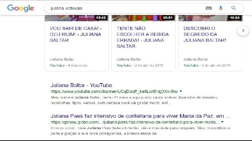The image size is (252, 141).
Task: Click 'YouTube - 9 de abr de 2019' text
Action: point(207,65)
